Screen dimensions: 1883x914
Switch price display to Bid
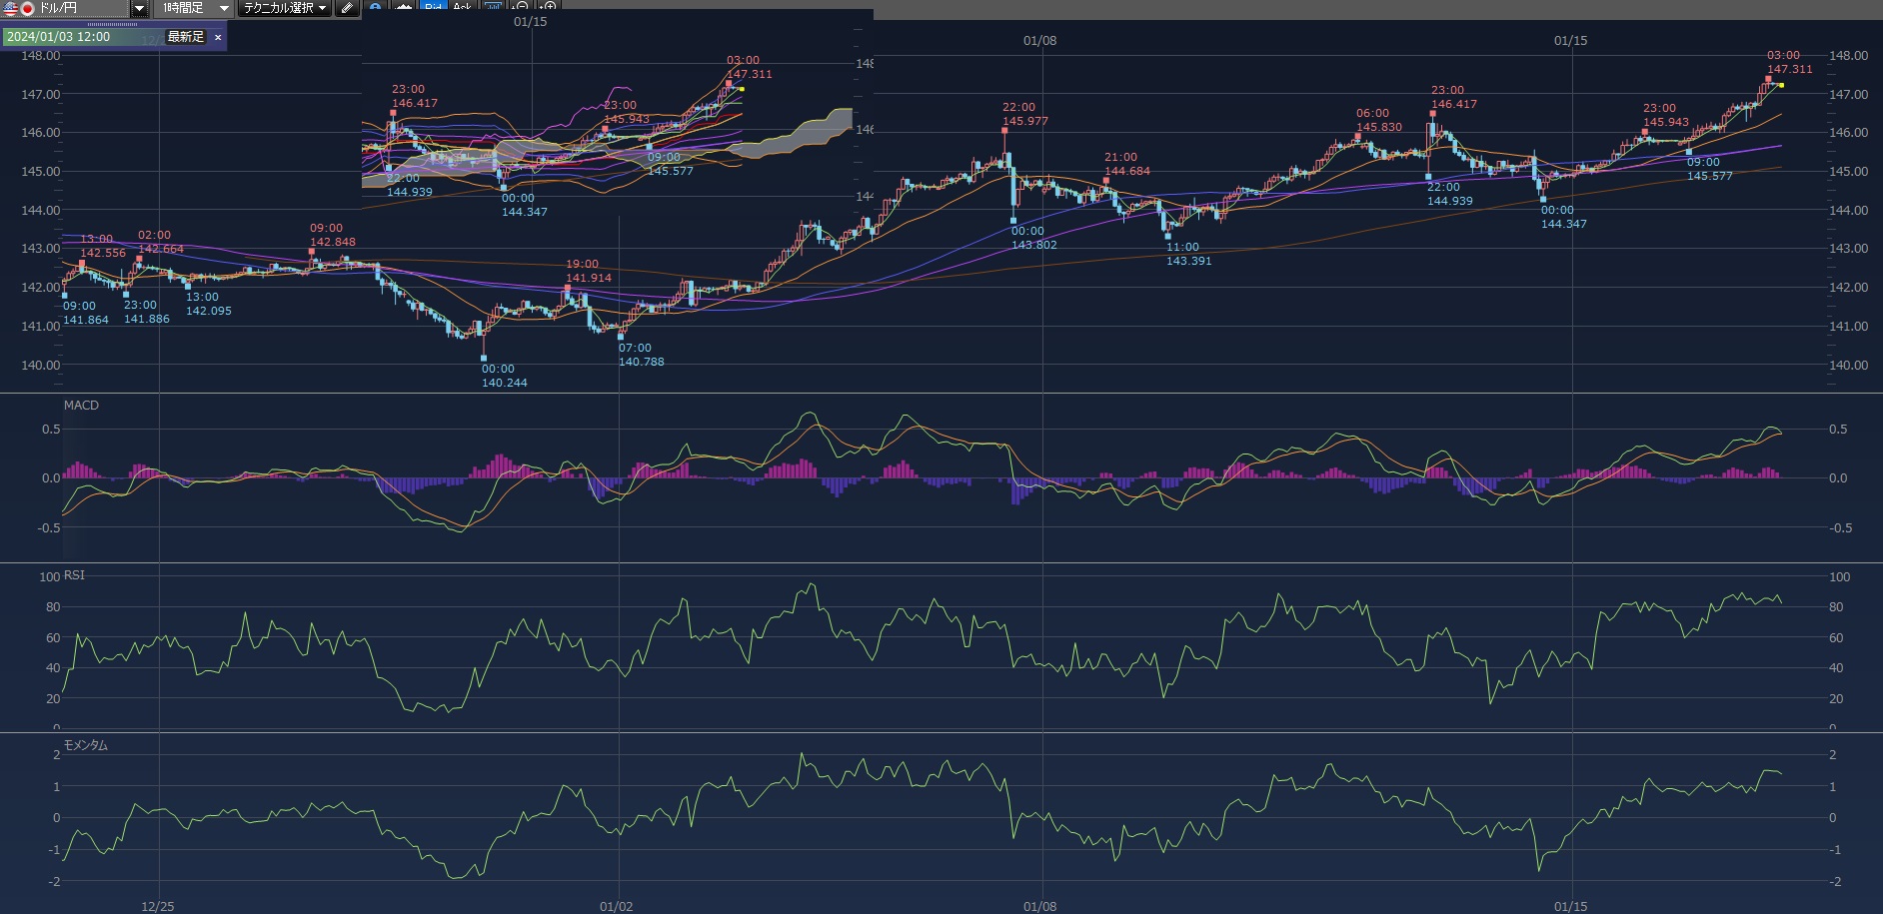(434, 7)
